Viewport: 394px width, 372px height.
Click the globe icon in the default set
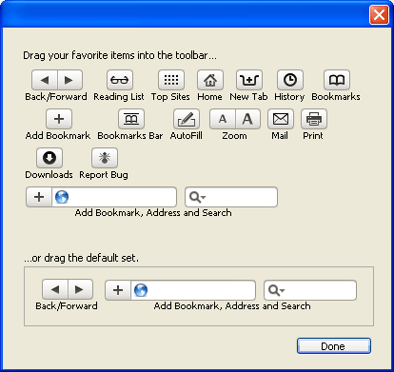pyautogui.click(x=141, y=290)
